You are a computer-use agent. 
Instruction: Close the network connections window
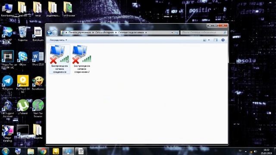point(223,25)
